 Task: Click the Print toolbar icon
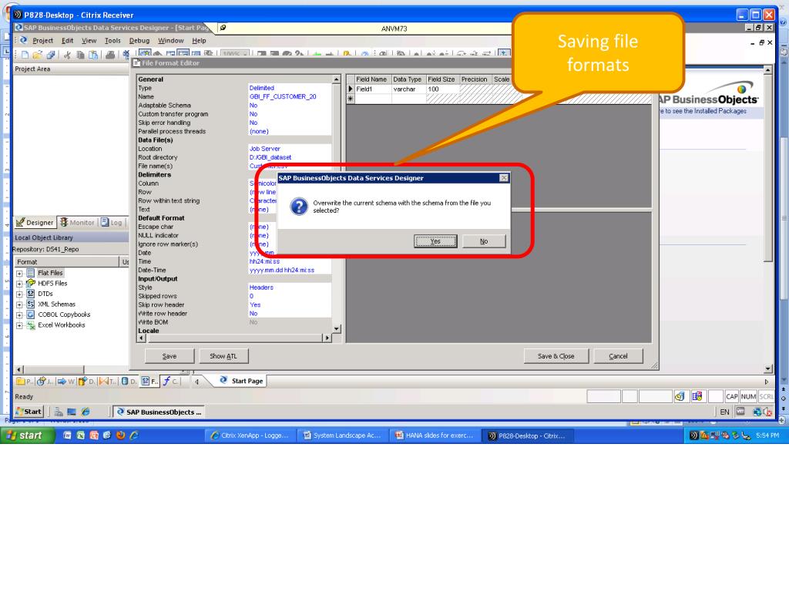[109, 55]
